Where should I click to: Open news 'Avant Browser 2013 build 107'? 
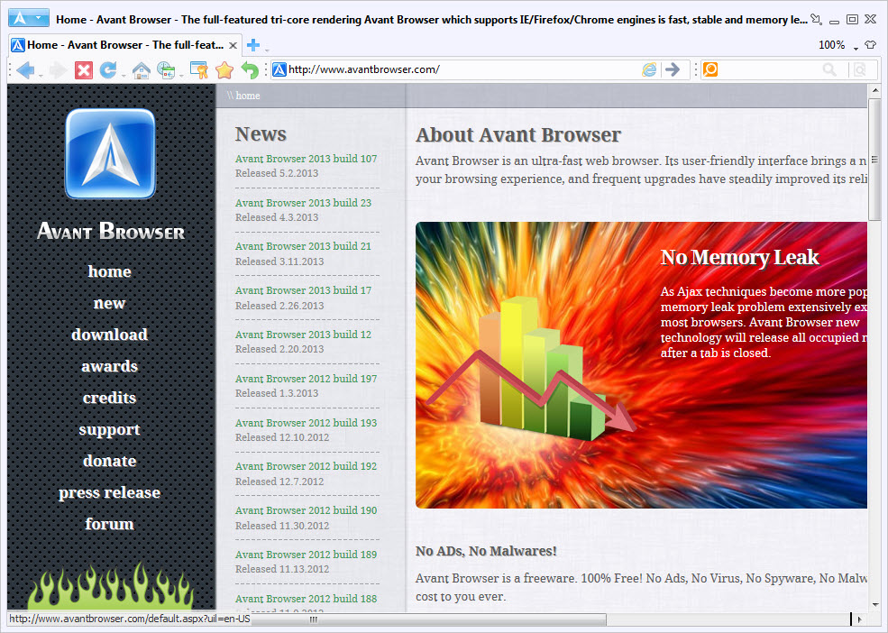[306, 159]
